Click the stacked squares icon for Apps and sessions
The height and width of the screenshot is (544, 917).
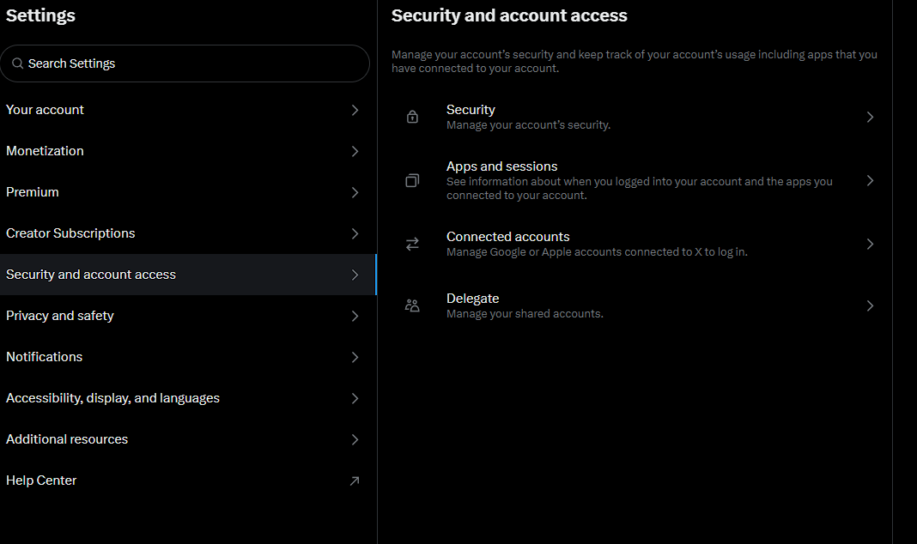pyautogui.click(x=412, y=180)
